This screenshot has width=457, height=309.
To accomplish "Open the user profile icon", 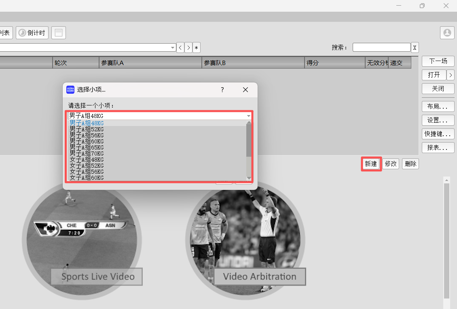I will click(x=447, y=33).
